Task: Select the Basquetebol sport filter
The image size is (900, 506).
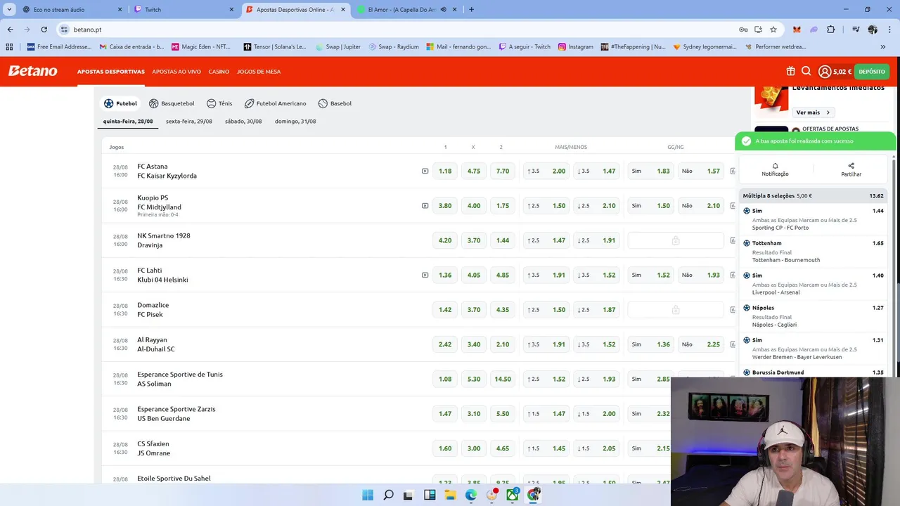Action: pos(172,103)
